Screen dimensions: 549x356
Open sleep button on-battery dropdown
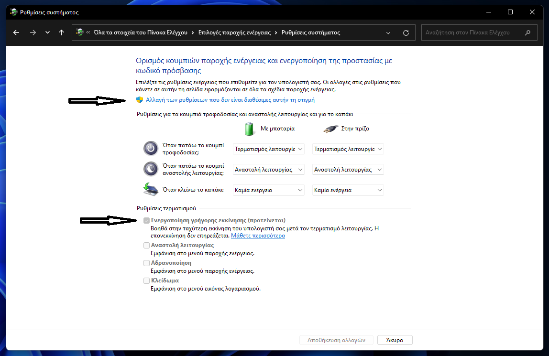(268, 170)
